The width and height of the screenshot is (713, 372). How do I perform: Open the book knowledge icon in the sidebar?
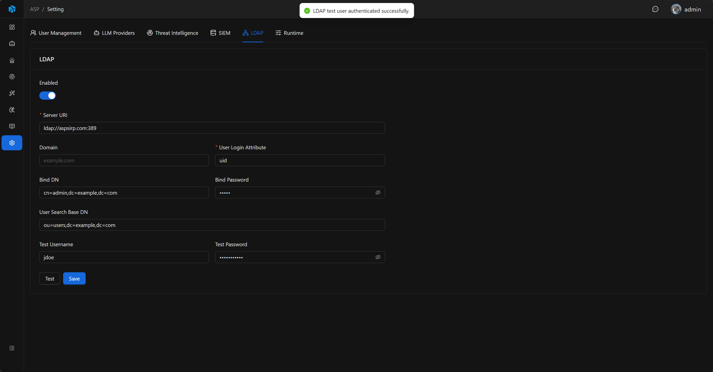(12, 126)
